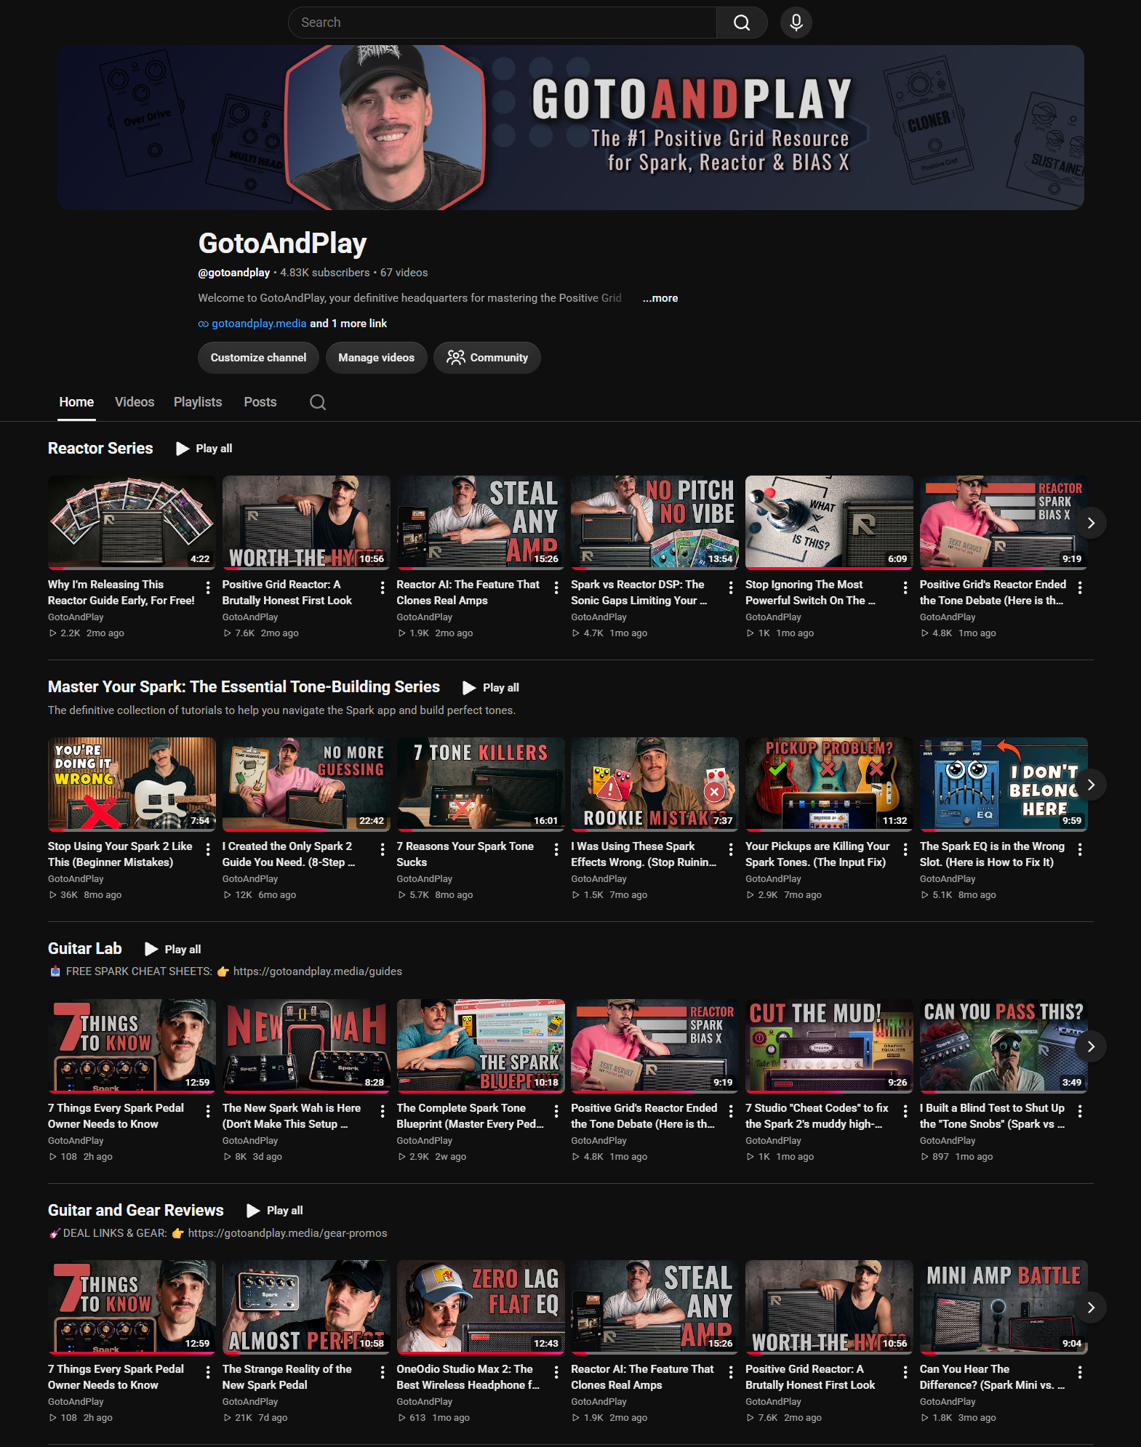Open 'CAN YOU PASS THIS?' video thumbnail
The width and height of the screenshot is (1141, 1447).
pyautogui.click(x=1004, y=1046)
